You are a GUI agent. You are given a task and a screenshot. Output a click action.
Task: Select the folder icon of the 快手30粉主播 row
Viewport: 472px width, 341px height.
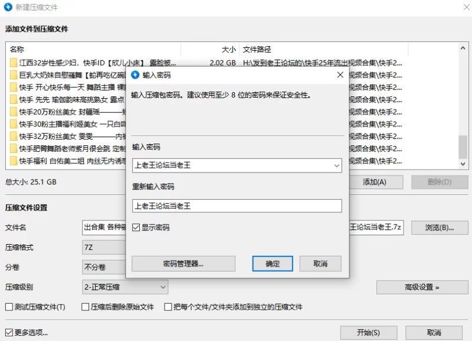(x=13, y=124)
